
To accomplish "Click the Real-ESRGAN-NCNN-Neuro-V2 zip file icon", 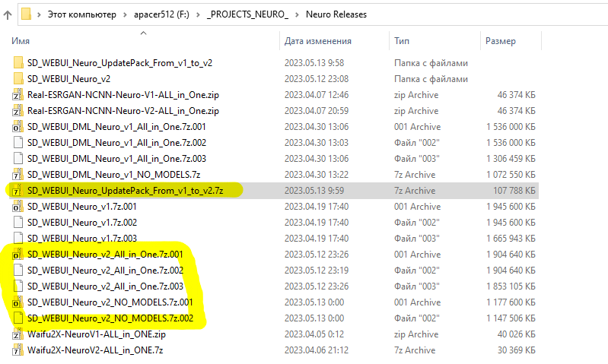I will pyautogui.click(x=18, y=111).
